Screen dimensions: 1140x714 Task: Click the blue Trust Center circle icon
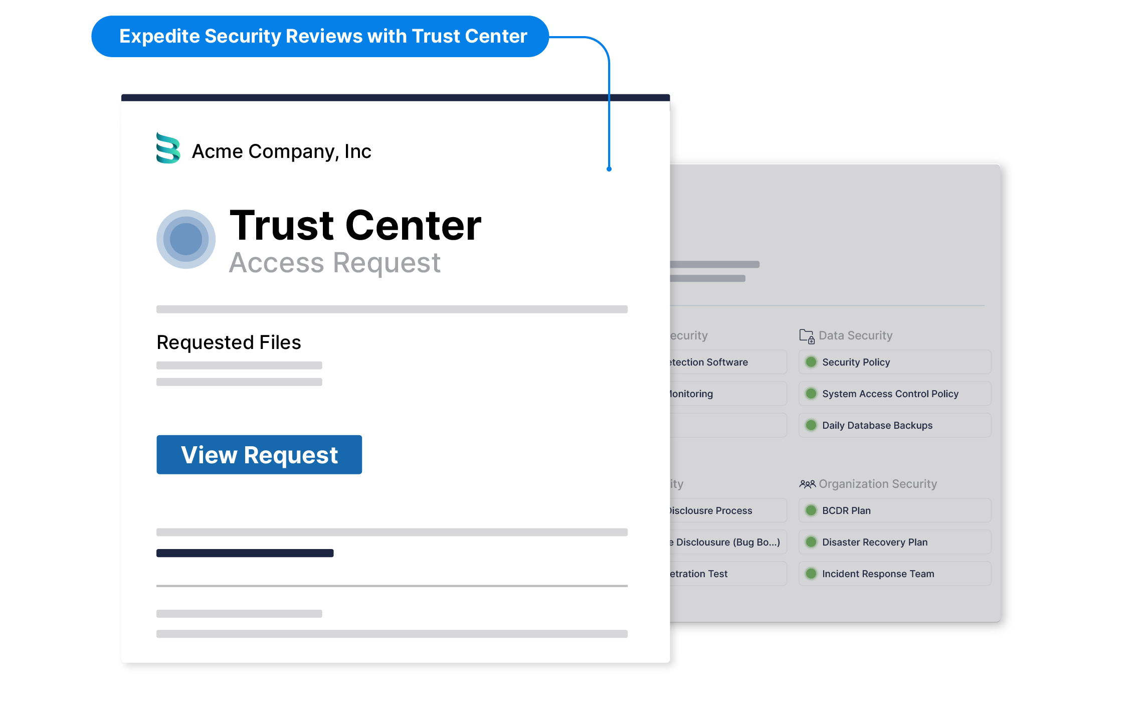(x=186, y=239)
